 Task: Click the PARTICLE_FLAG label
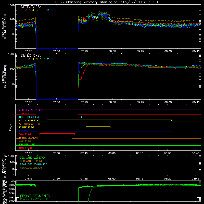pos(28,138)
